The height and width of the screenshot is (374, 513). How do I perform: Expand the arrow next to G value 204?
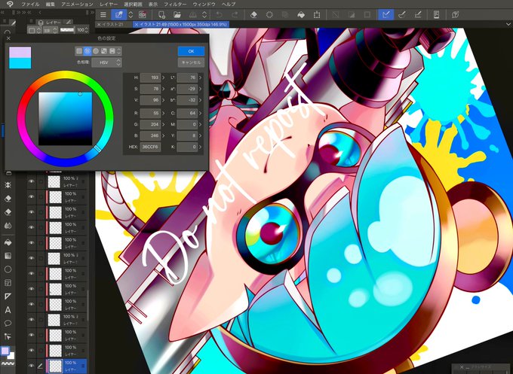click(163, 124)
